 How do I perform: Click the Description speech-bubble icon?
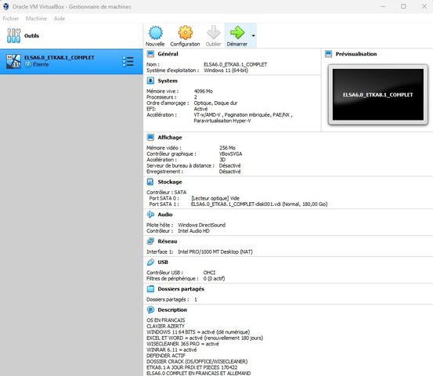coord(150,309)
